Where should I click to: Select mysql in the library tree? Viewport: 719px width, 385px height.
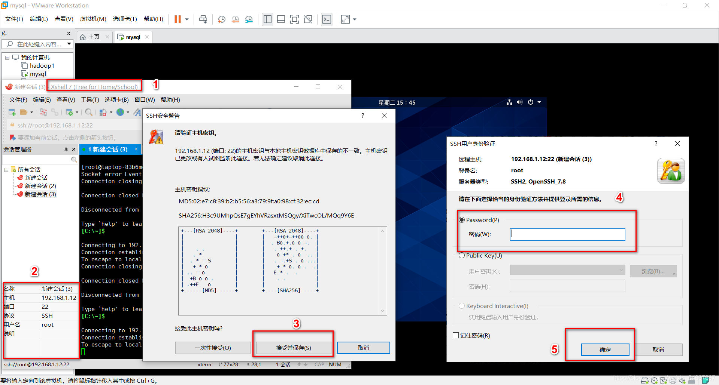(38, 74)
